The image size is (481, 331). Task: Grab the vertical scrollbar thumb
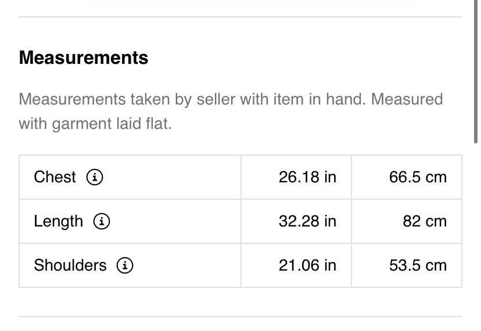476,71
